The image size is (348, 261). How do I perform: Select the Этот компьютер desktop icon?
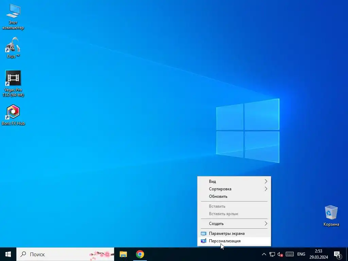coord(13,17)
